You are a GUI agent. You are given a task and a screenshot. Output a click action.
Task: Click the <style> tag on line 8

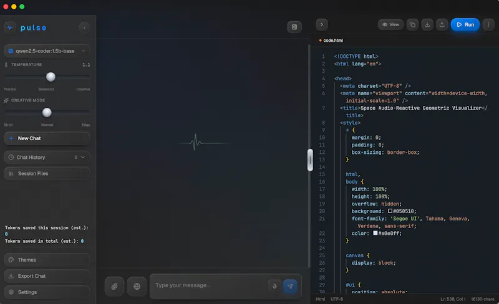click(350, 123)
